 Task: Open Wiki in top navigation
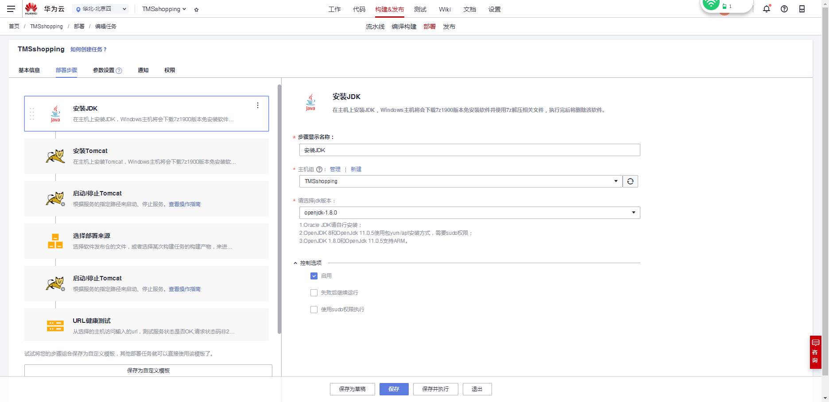pos(445,9)
